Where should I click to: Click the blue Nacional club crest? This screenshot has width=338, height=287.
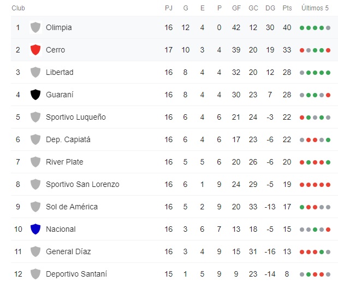pyautogui.click(x=36, y=229)
